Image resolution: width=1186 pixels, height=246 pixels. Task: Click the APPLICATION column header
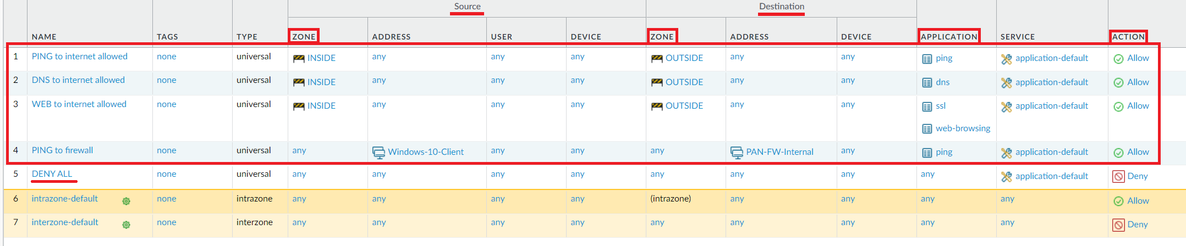click(x=949, y=37)
